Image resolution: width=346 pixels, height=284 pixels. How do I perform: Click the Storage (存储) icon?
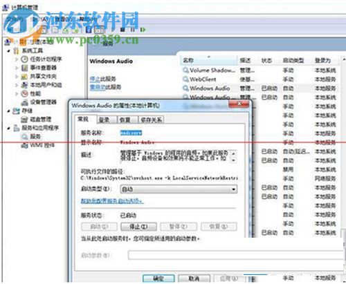tap(16, 111)
